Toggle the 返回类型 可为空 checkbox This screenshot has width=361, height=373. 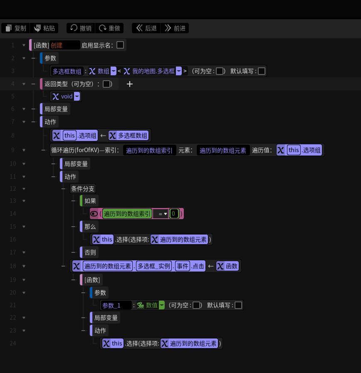click(106, 84)
